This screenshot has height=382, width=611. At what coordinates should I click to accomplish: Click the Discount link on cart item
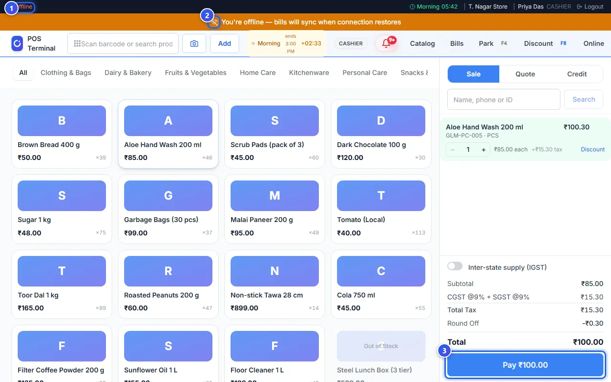[593, 149]
